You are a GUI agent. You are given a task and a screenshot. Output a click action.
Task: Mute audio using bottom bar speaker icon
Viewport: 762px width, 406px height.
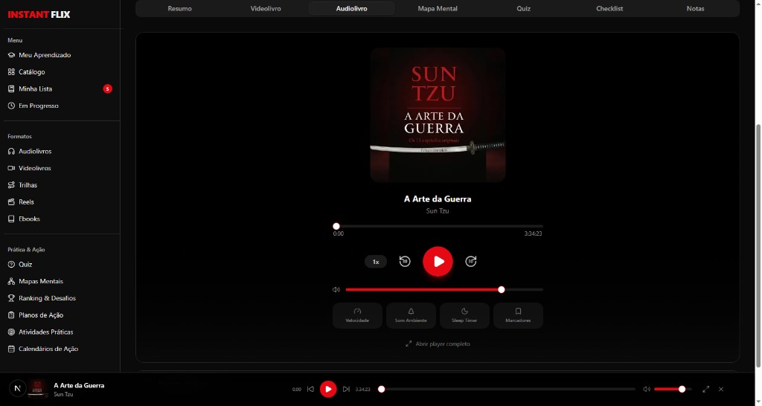(647, 389)
